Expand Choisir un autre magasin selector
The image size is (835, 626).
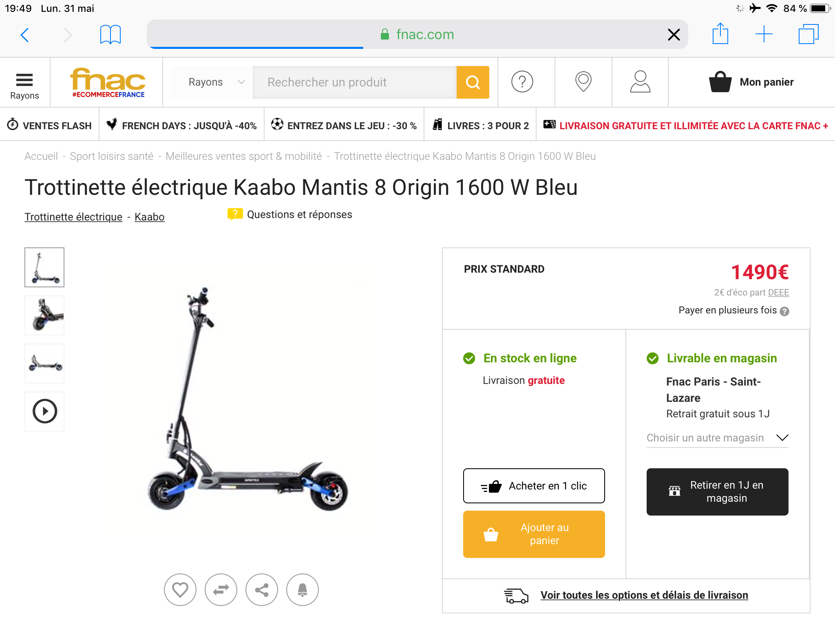pos(717,438)
